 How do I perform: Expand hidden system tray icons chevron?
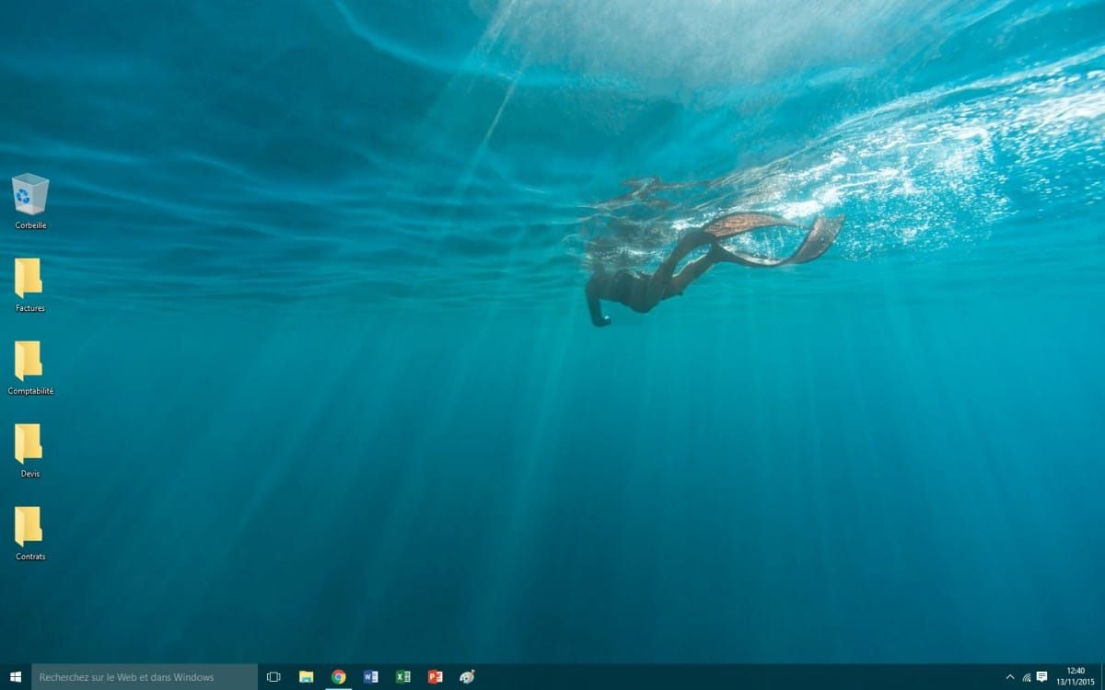1010,677
